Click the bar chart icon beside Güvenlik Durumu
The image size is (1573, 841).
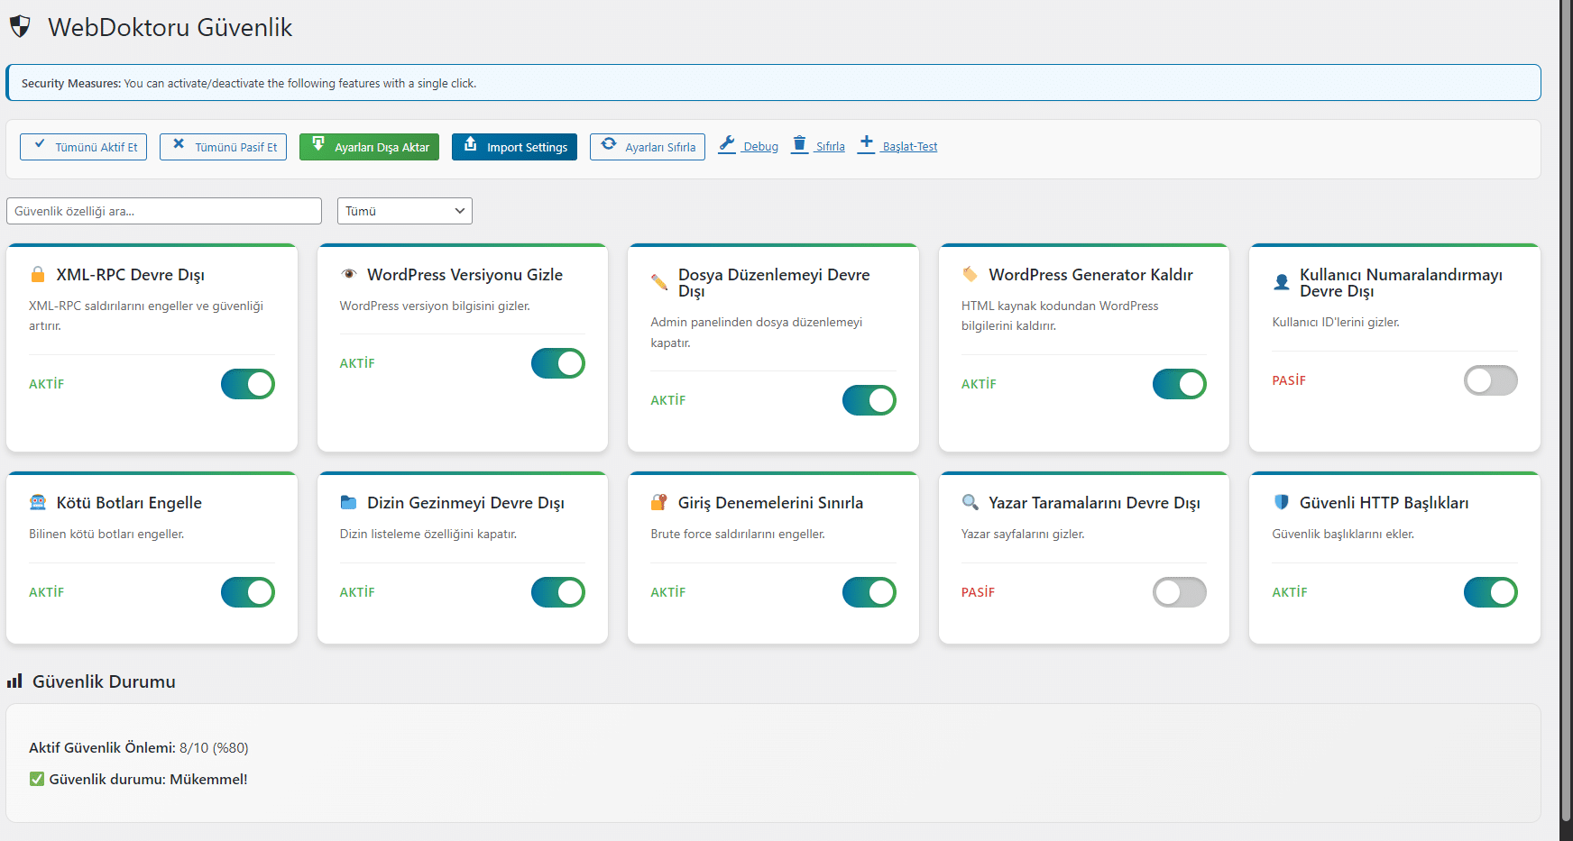click(14, 681)
